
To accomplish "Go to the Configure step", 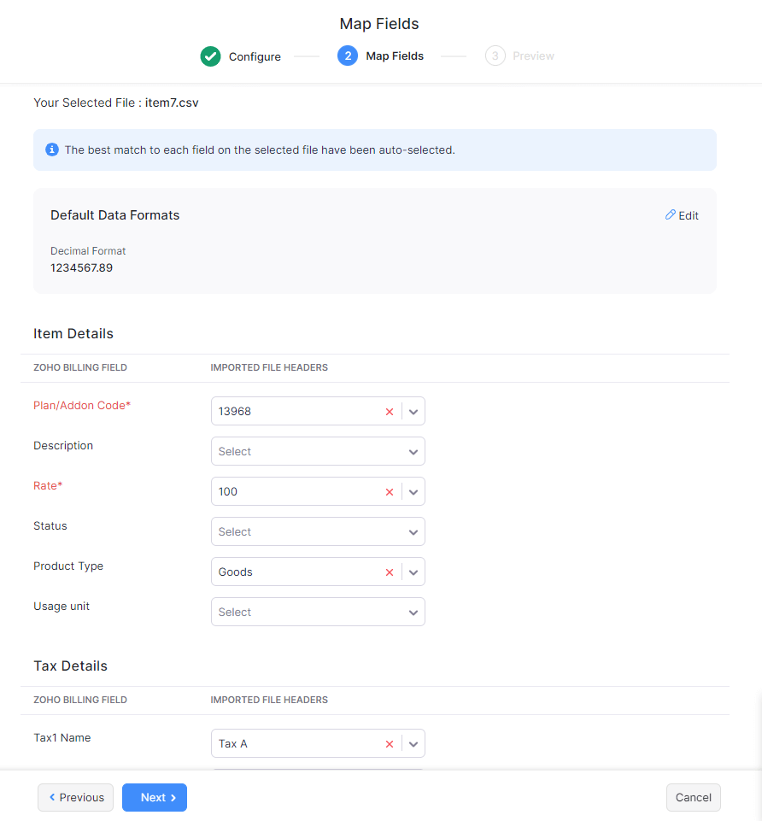I will [x=255, y=56].
